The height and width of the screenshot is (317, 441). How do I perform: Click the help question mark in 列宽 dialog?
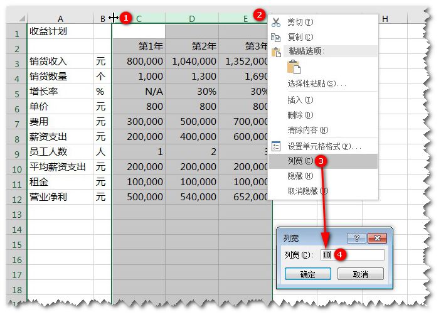click(x=356, y=238)
